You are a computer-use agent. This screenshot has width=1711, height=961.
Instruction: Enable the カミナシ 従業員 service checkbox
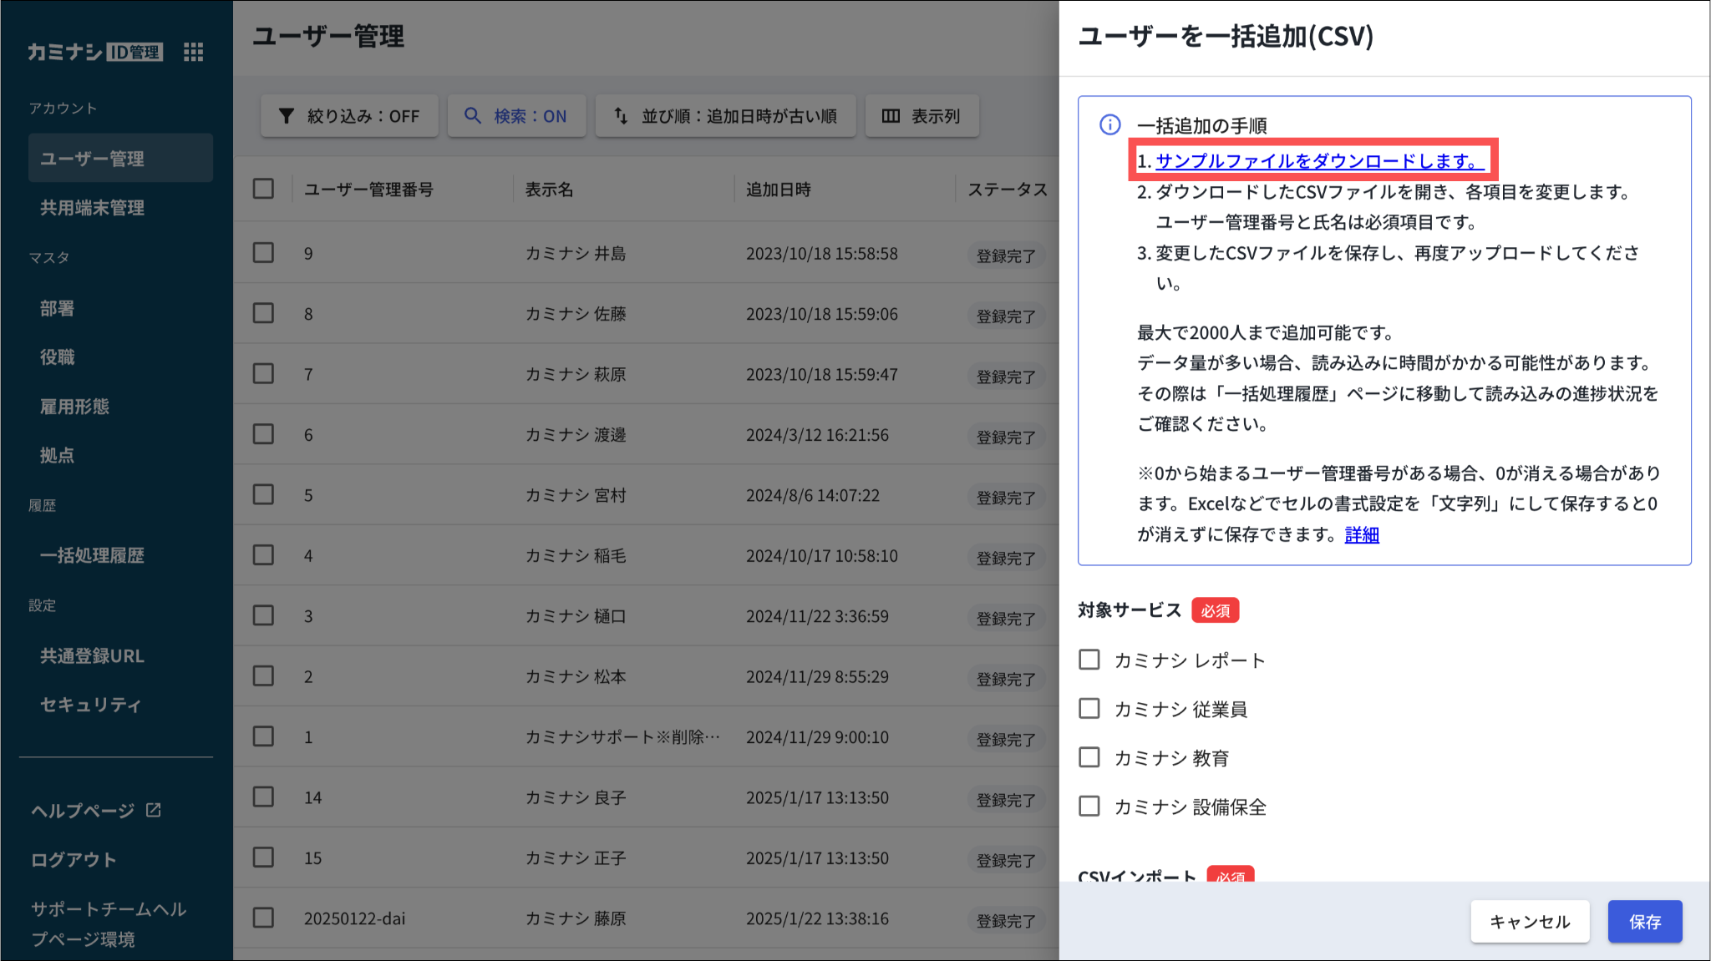[1089, 709]
